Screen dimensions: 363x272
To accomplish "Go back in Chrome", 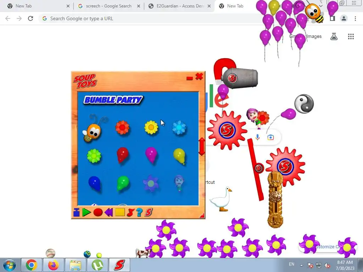I will click(8, 18).
